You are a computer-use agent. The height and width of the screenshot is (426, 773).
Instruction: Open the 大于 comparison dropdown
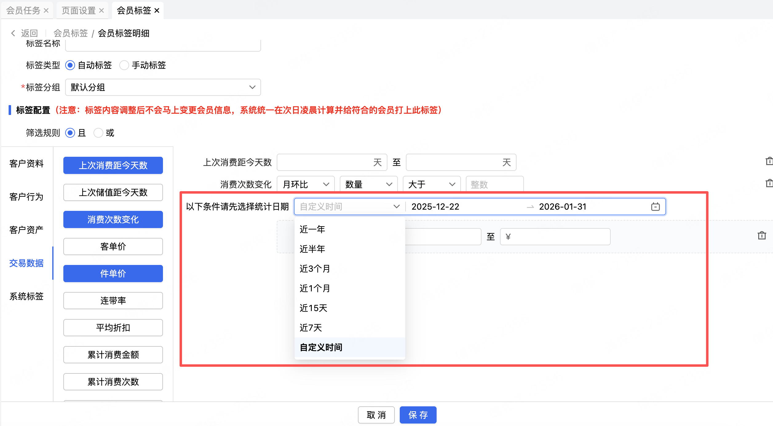tap(431, 184)
